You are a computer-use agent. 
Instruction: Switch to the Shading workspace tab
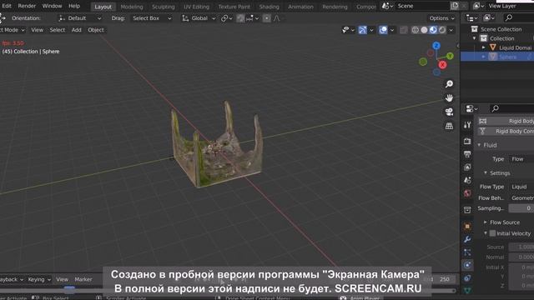tap(269, 7)
